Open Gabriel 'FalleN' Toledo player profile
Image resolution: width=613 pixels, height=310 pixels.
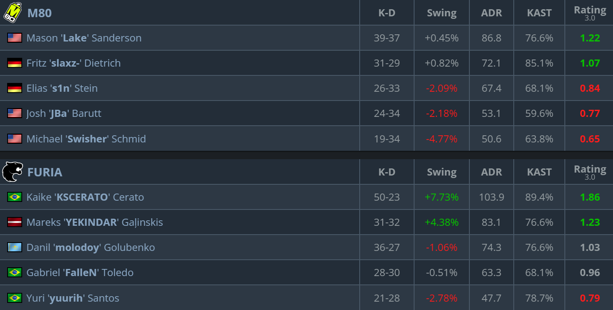click(80, 272)
